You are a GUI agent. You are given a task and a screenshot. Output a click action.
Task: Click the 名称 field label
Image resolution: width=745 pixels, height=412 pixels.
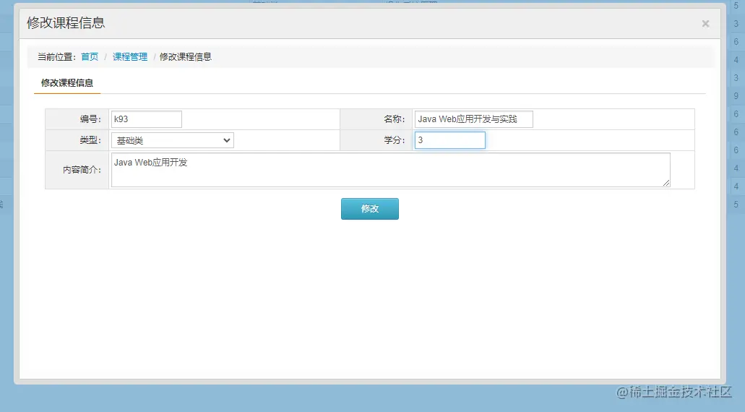pyautogui.click(x=395, y=119)
